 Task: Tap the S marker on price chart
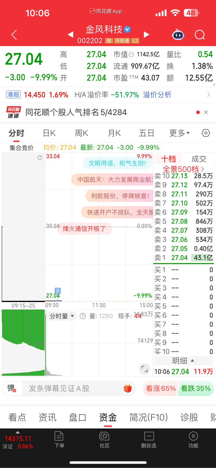pyautogui.click(x=58, y=291)
